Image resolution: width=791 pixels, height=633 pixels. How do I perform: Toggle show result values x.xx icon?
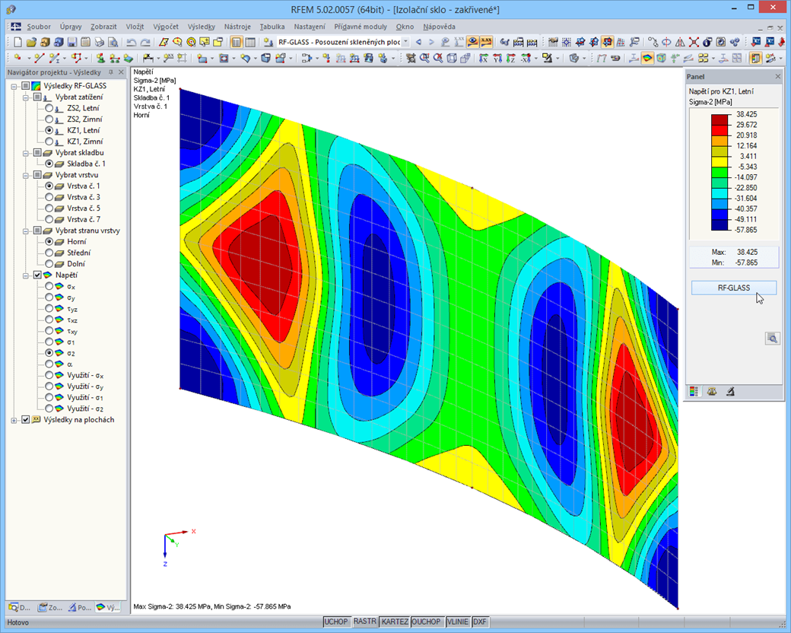[486, 42]
